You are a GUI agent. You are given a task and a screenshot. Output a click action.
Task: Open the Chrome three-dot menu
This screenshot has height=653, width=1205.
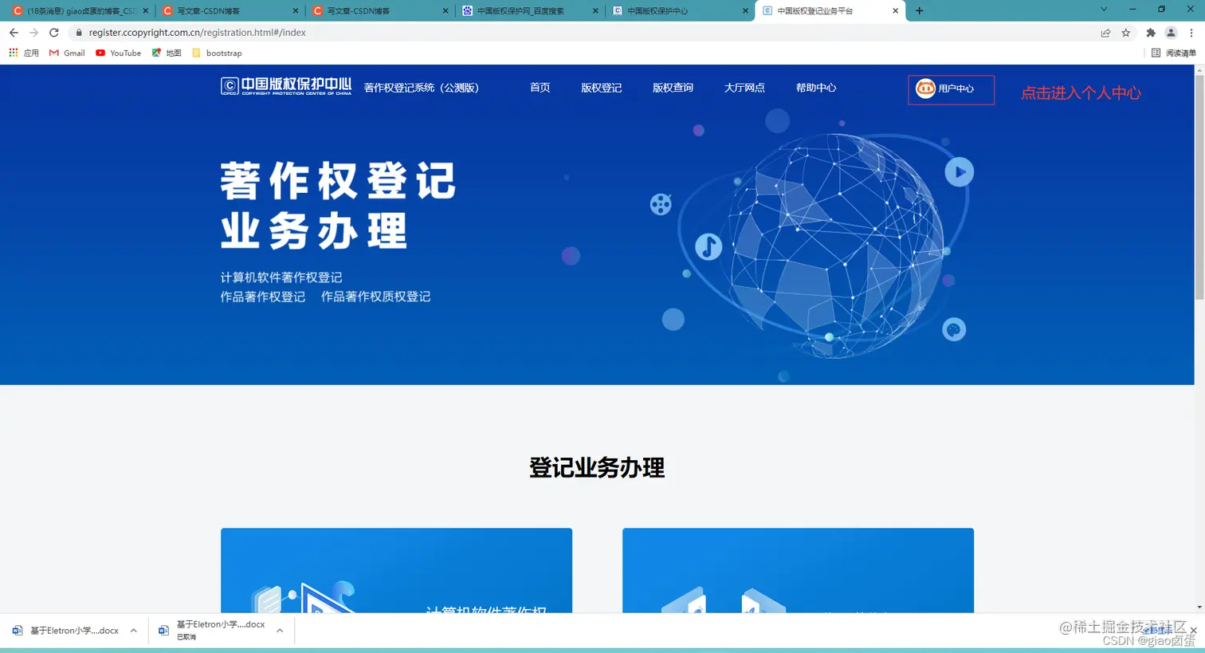click(1193, 33)
